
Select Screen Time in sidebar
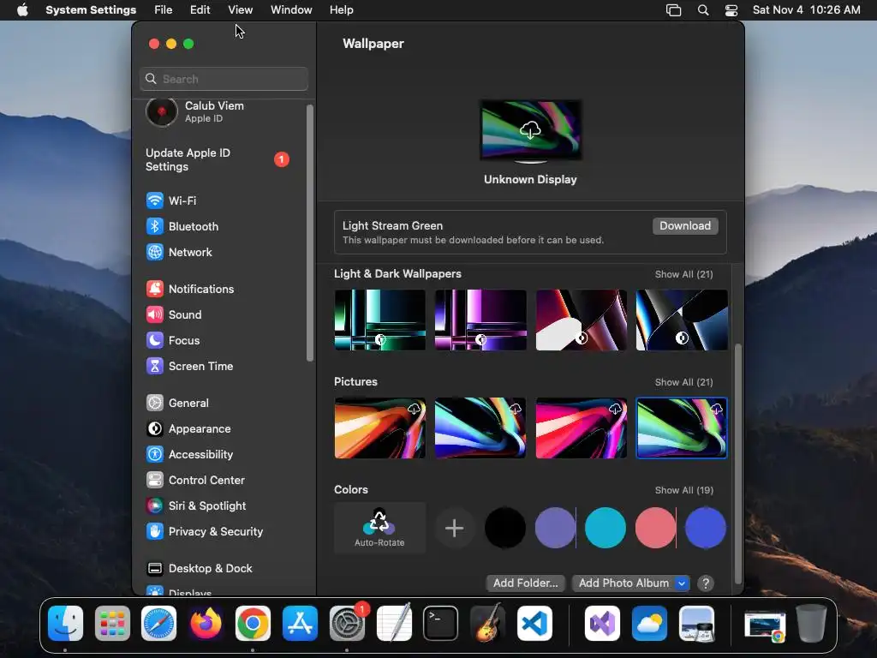pyautogui.click(x=189, y=366)
